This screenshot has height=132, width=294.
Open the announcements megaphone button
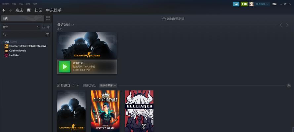pos(236,4)
